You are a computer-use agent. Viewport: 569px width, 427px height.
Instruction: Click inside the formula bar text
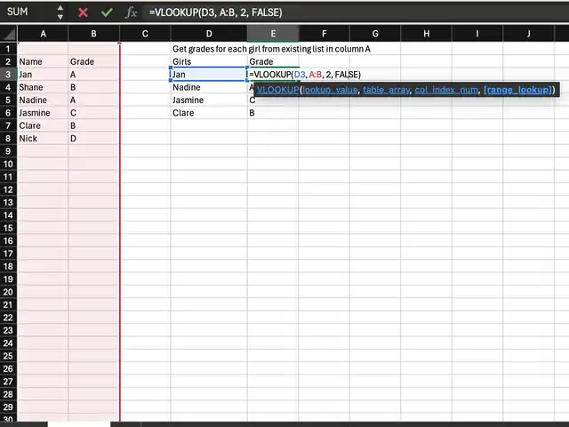point(356,12)
